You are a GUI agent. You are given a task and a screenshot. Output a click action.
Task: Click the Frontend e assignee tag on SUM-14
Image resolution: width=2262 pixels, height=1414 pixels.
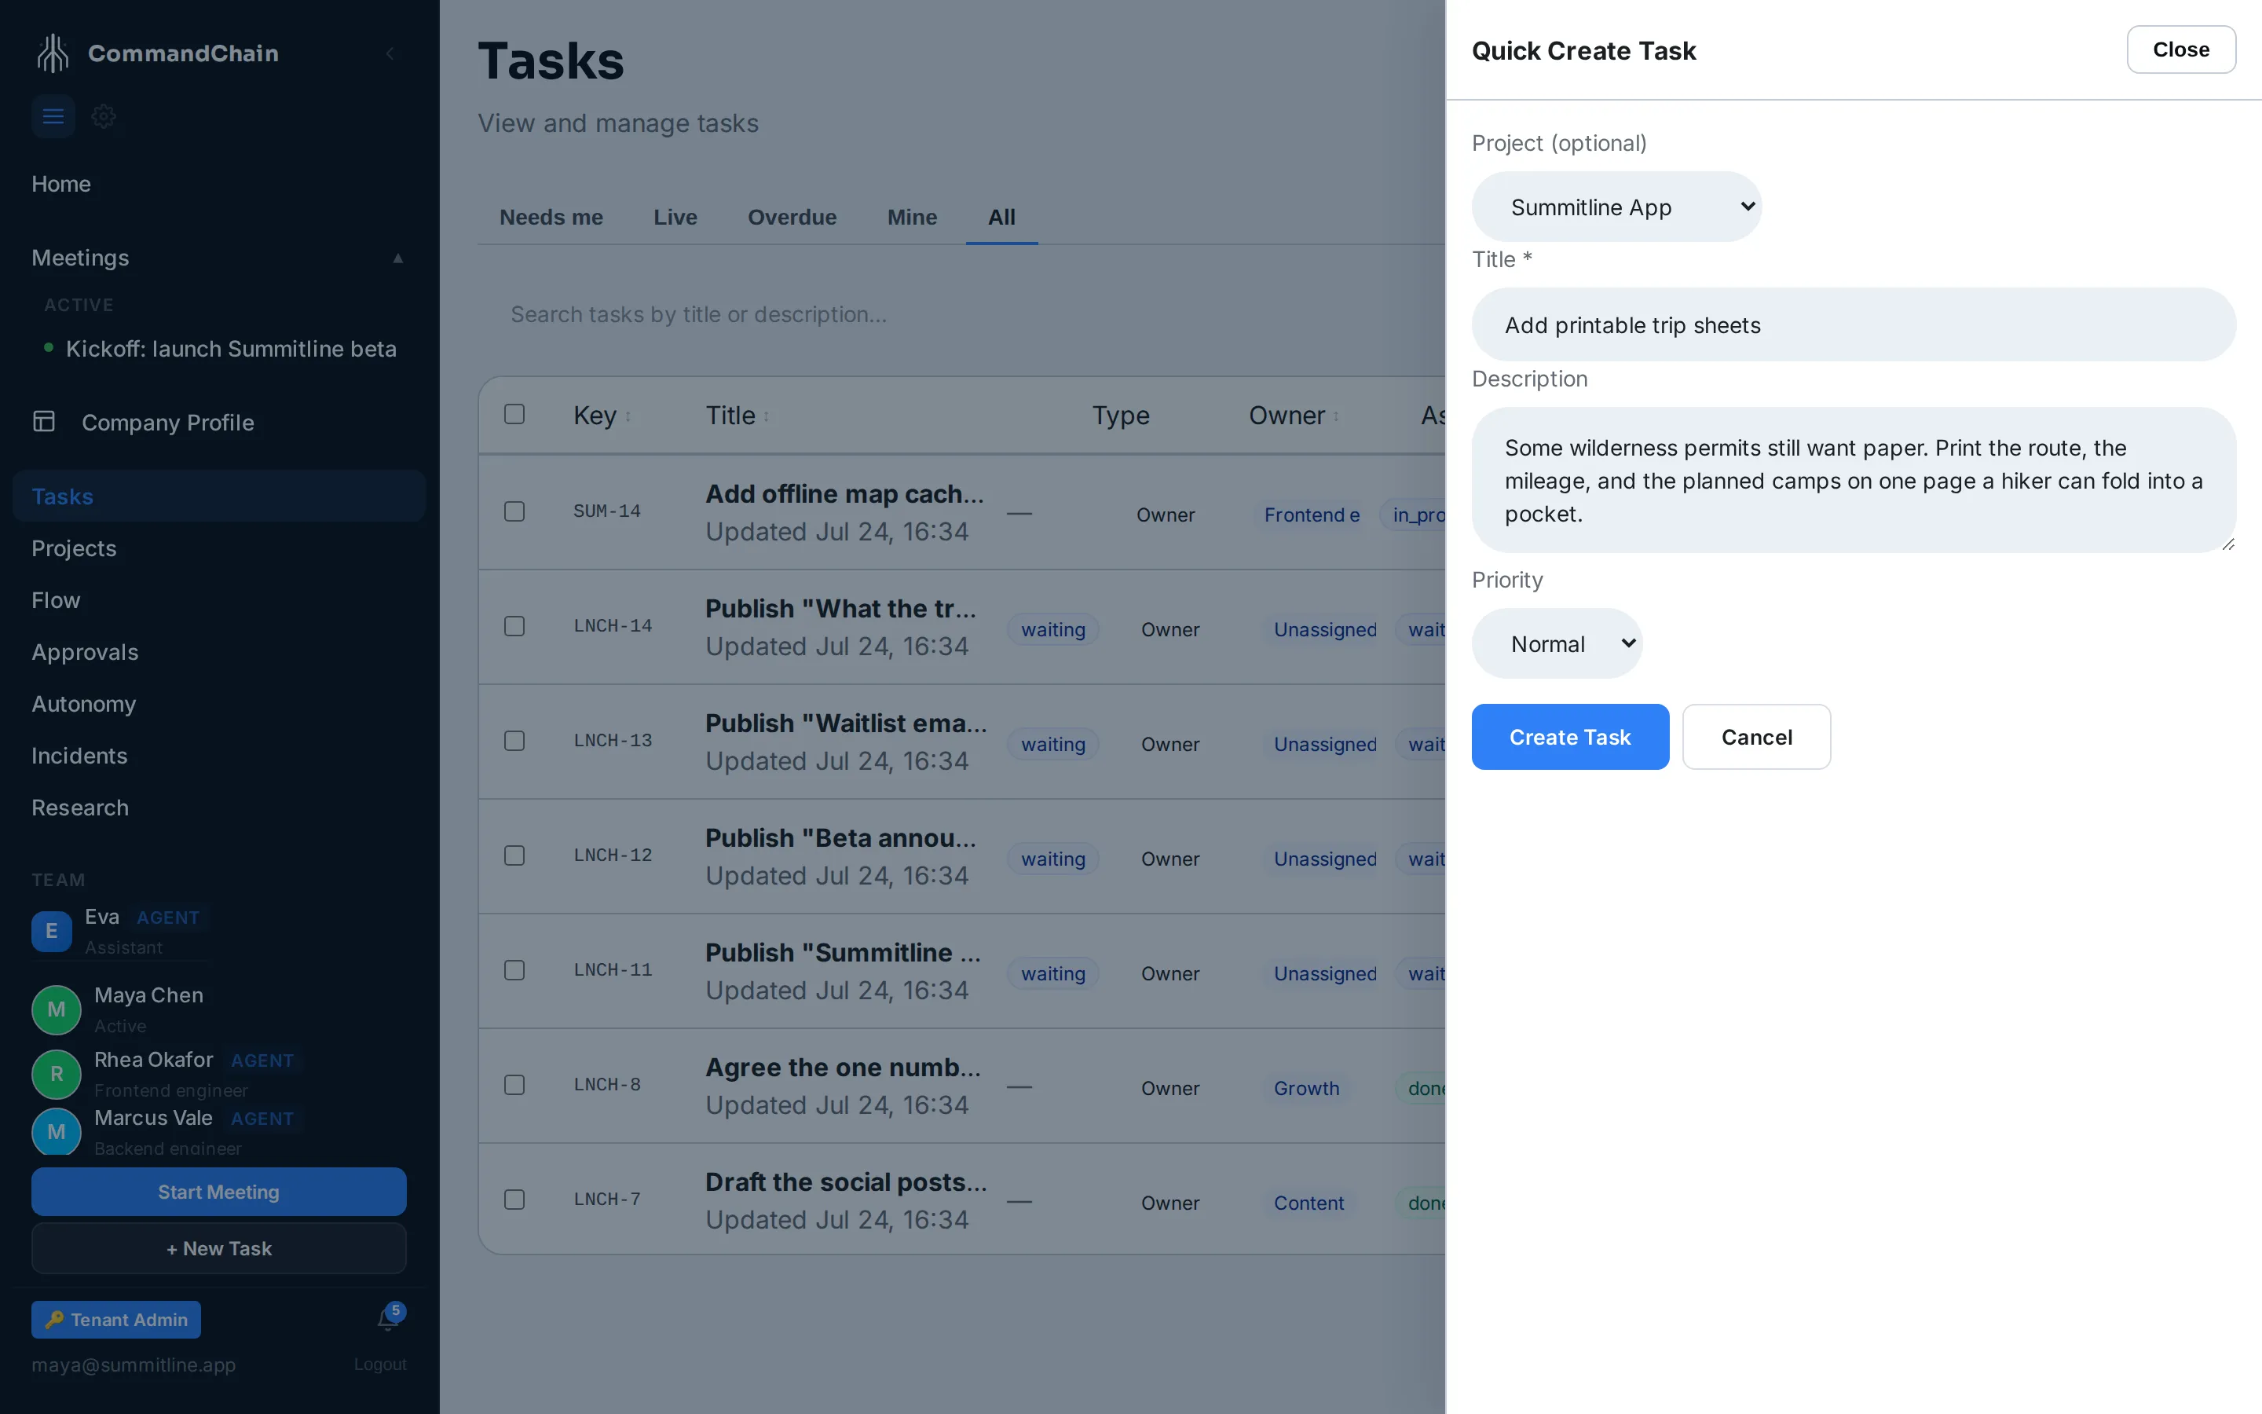(1312, 515)
